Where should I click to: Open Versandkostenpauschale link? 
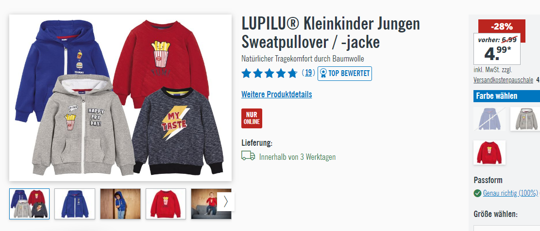pyautogui.click(x=503, y=80)
